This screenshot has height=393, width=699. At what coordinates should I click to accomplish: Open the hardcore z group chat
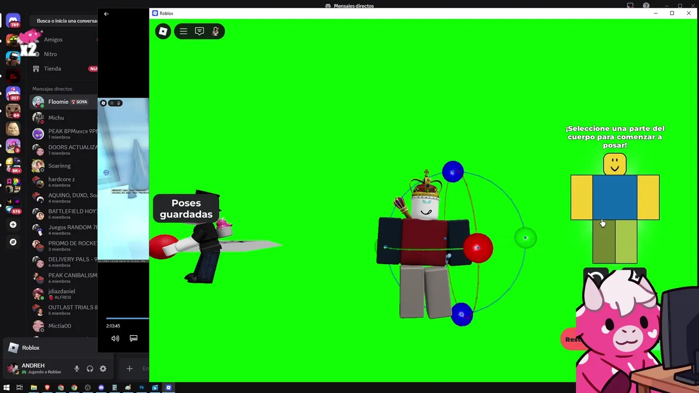[x=64, y=182]
